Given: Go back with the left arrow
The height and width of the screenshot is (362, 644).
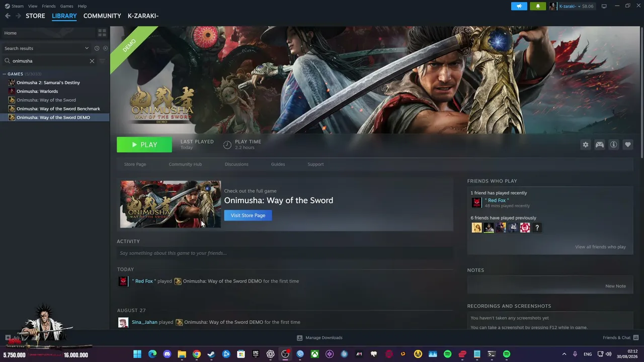Looking at the screenshot, I should [8, 16].
